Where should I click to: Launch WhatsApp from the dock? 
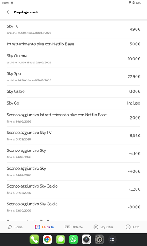click(73, 239)
